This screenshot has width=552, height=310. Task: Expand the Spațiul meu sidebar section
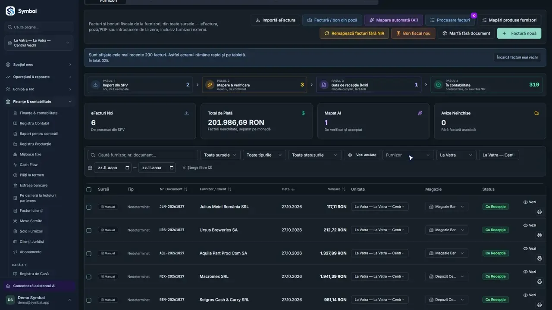[x=39, y=65]
